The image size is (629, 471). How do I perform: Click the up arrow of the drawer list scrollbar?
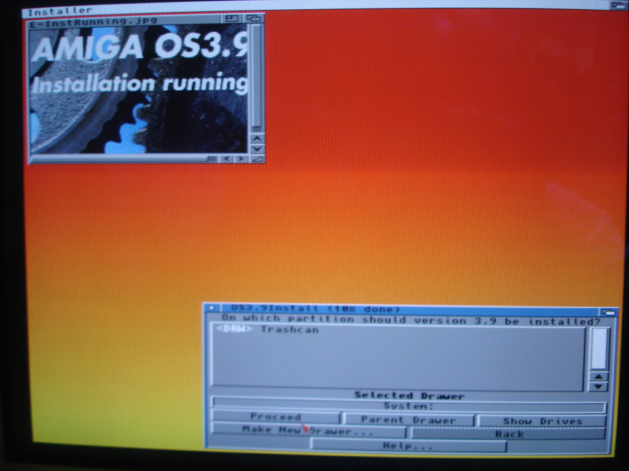[598, 377]
